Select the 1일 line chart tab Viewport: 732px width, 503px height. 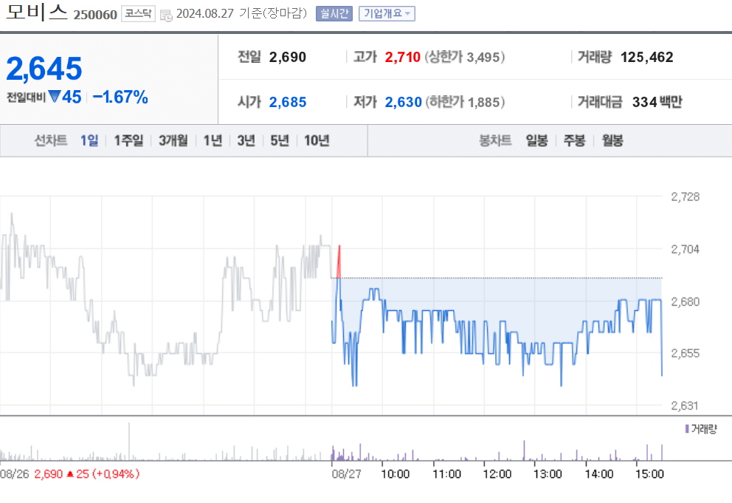click(89, 140)
